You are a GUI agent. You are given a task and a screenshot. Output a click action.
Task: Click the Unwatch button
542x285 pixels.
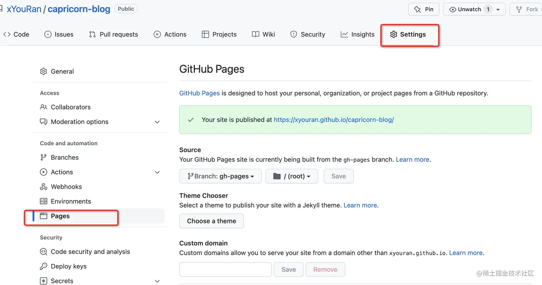click(x=474, y=9)
